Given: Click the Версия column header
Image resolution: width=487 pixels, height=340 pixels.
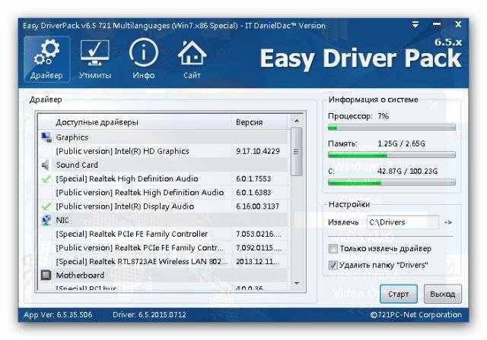Looking at the screenshot, I should point(260,122).
